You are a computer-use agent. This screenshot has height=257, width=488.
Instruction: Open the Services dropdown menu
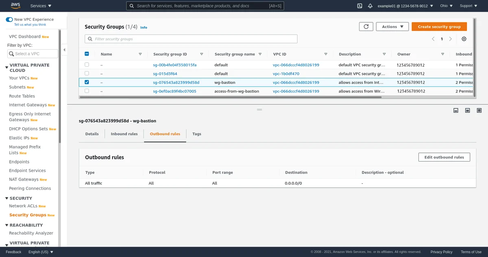[x=41, y=6]
